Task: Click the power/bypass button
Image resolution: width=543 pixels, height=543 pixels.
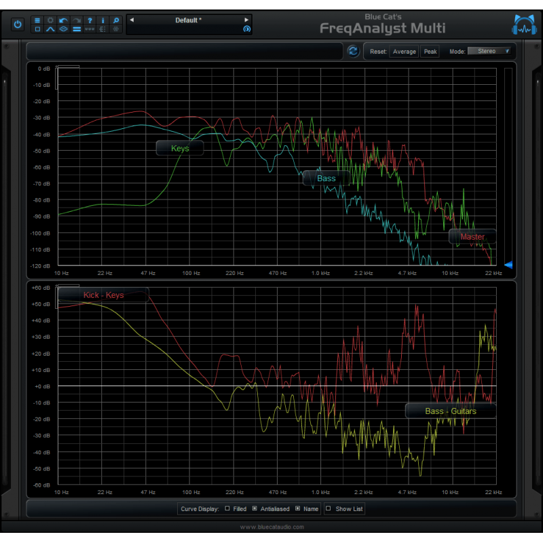Action: 17,23
